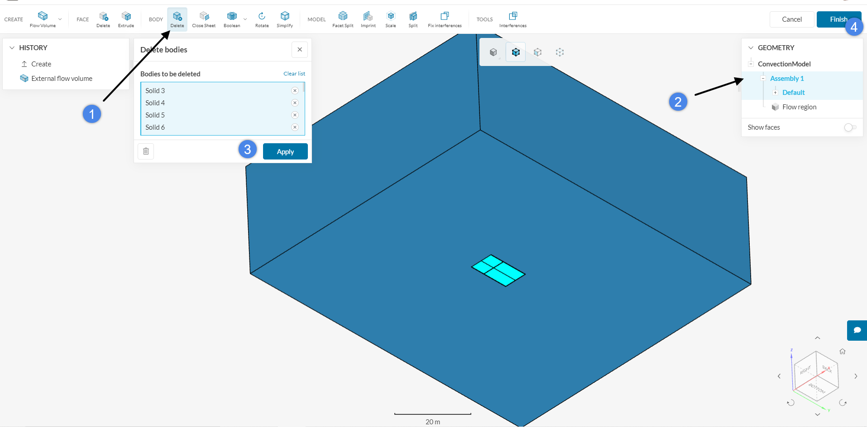Select External flow volume history entry

pos(62,79)
